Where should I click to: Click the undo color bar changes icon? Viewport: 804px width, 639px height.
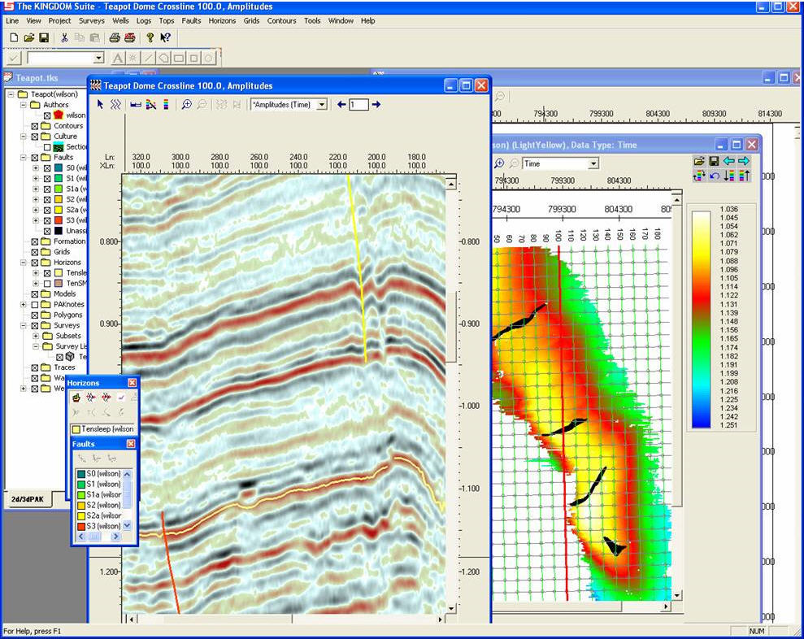pos(713,176)
